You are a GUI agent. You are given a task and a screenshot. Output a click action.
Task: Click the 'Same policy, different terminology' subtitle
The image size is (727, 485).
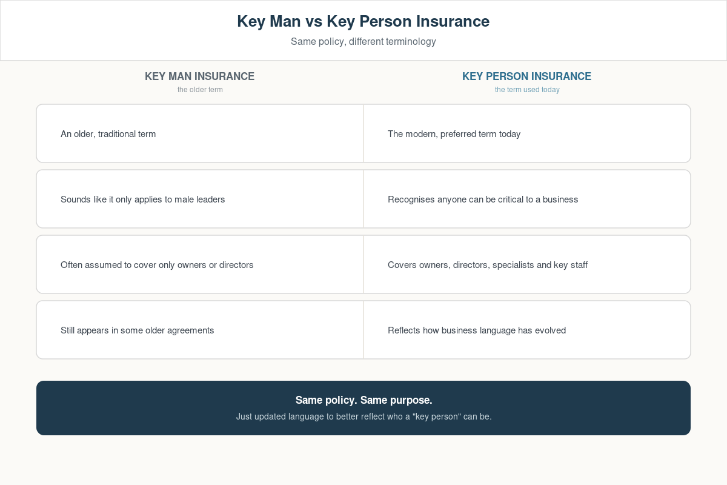363,42
